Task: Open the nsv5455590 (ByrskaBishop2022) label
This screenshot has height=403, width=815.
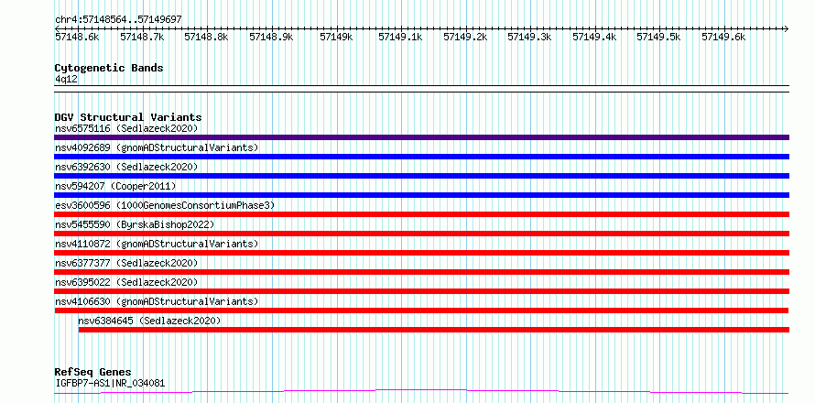Action: pos(135,224)
